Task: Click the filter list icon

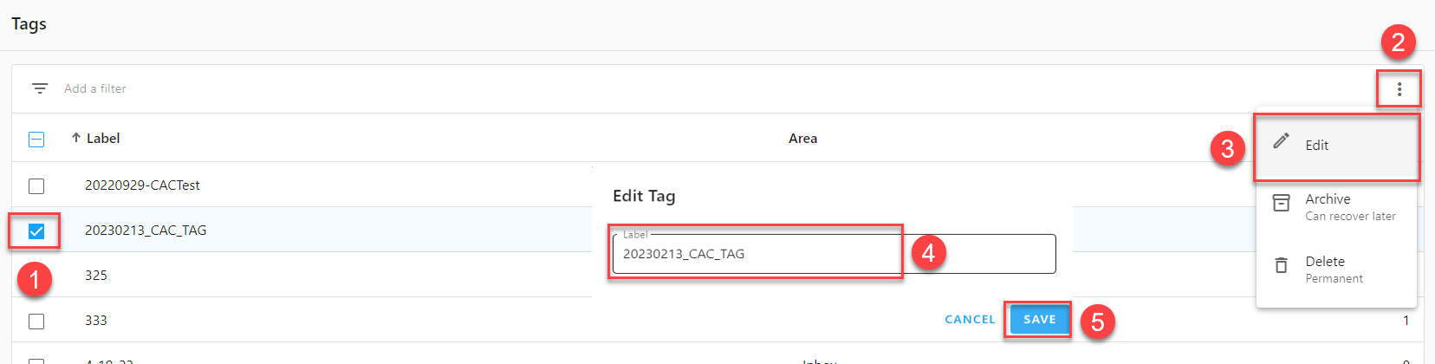Action: coord(40,88)
